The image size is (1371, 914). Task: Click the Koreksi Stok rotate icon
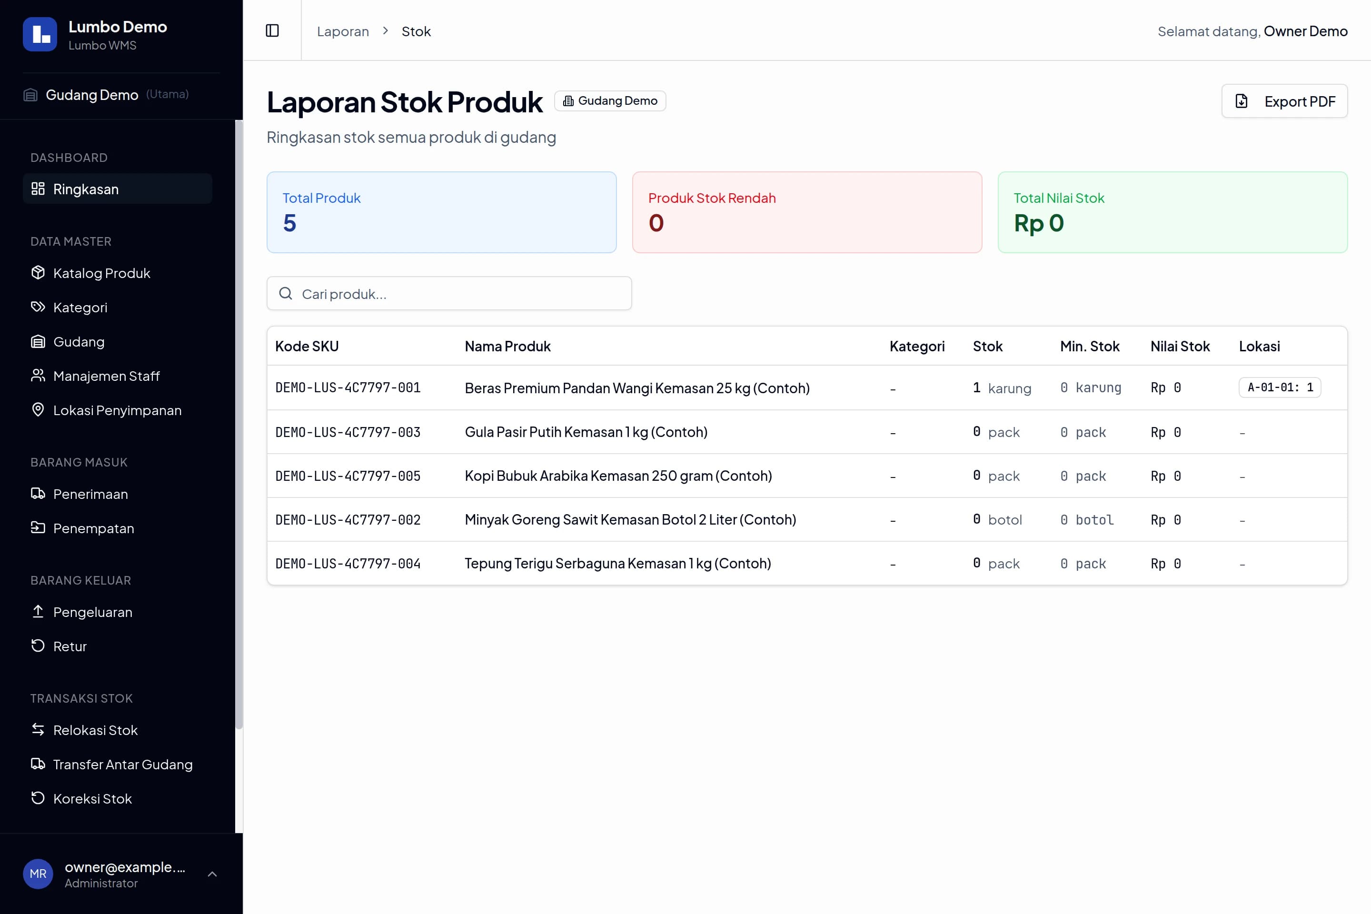38,798
